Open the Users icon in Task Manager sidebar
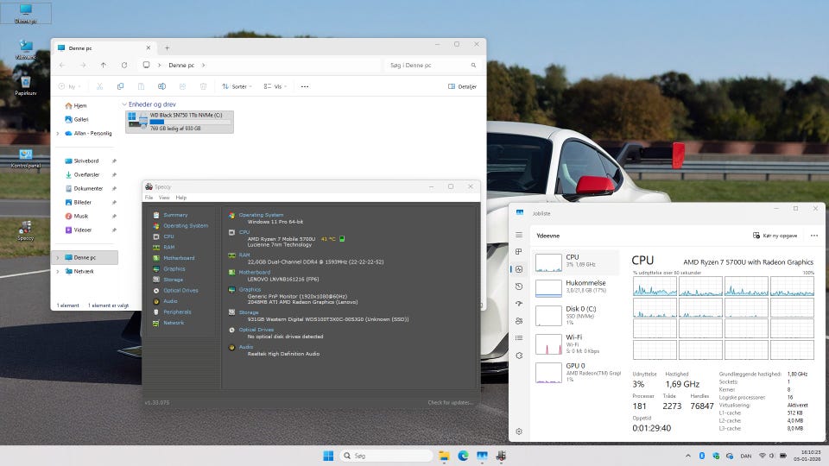 519,321
